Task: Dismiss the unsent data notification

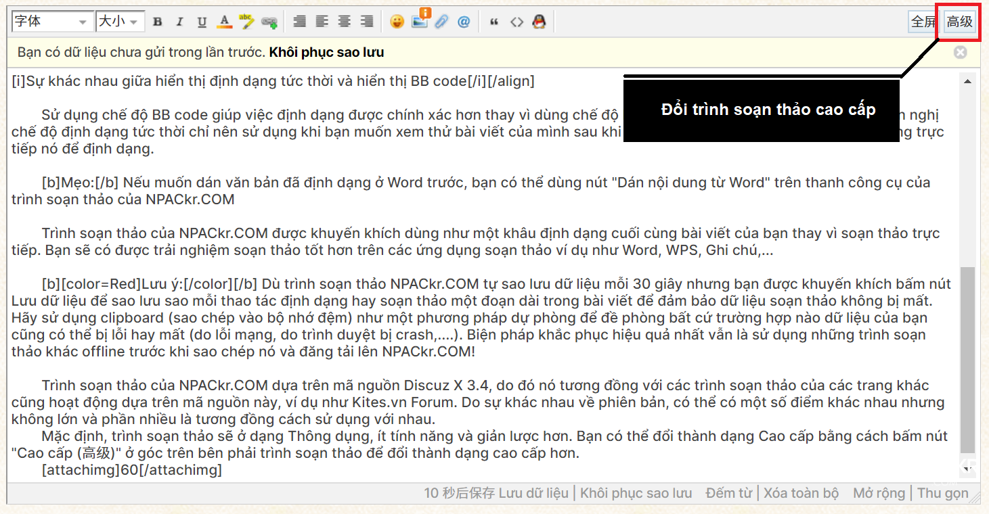Action: (960, 52)
